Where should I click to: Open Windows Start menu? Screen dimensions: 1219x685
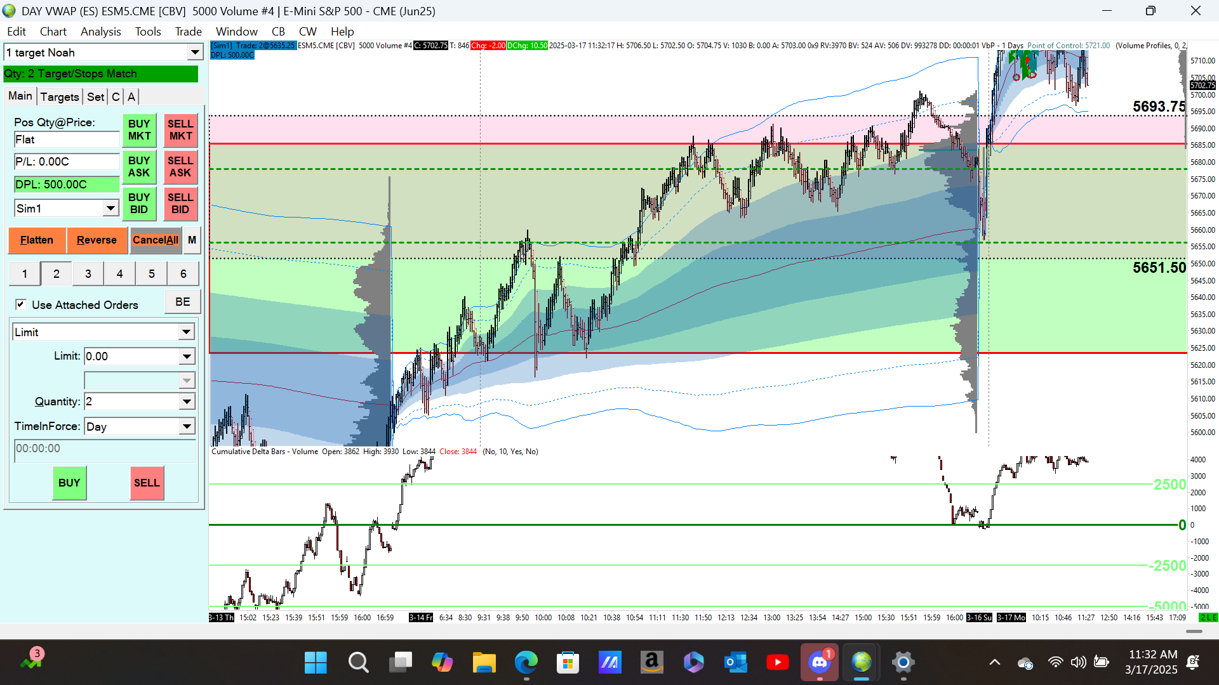316,663
